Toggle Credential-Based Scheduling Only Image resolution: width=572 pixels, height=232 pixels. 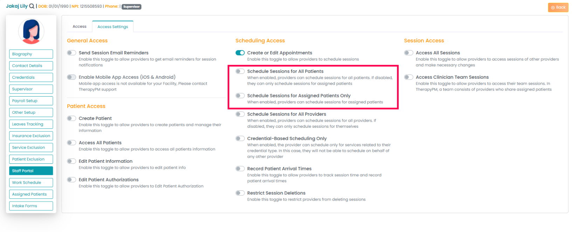[x=240, y=139]
